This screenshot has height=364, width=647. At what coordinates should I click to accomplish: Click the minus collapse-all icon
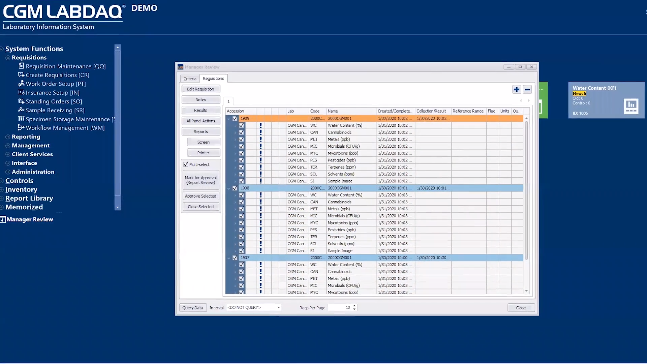pyautogui.click(x=527, y=89)
